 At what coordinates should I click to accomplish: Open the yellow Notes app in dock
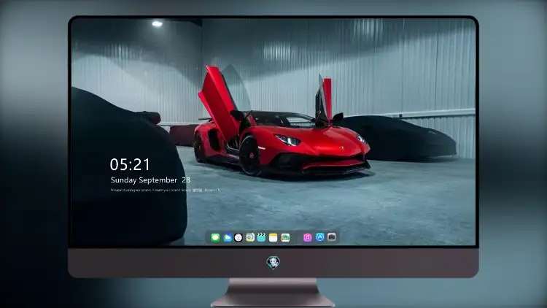273,237
